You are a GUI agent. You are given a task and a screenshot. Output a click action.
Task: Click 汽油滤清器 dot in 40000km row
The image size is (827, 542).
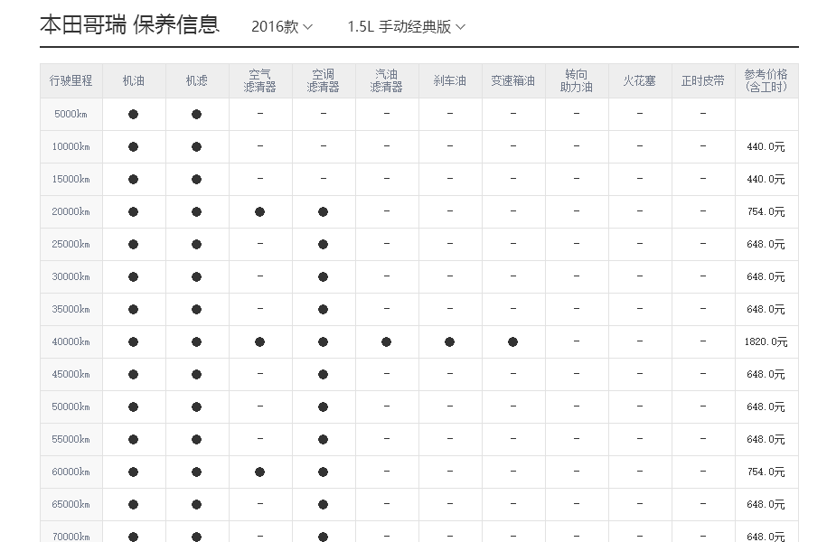(x=387, y=342)
